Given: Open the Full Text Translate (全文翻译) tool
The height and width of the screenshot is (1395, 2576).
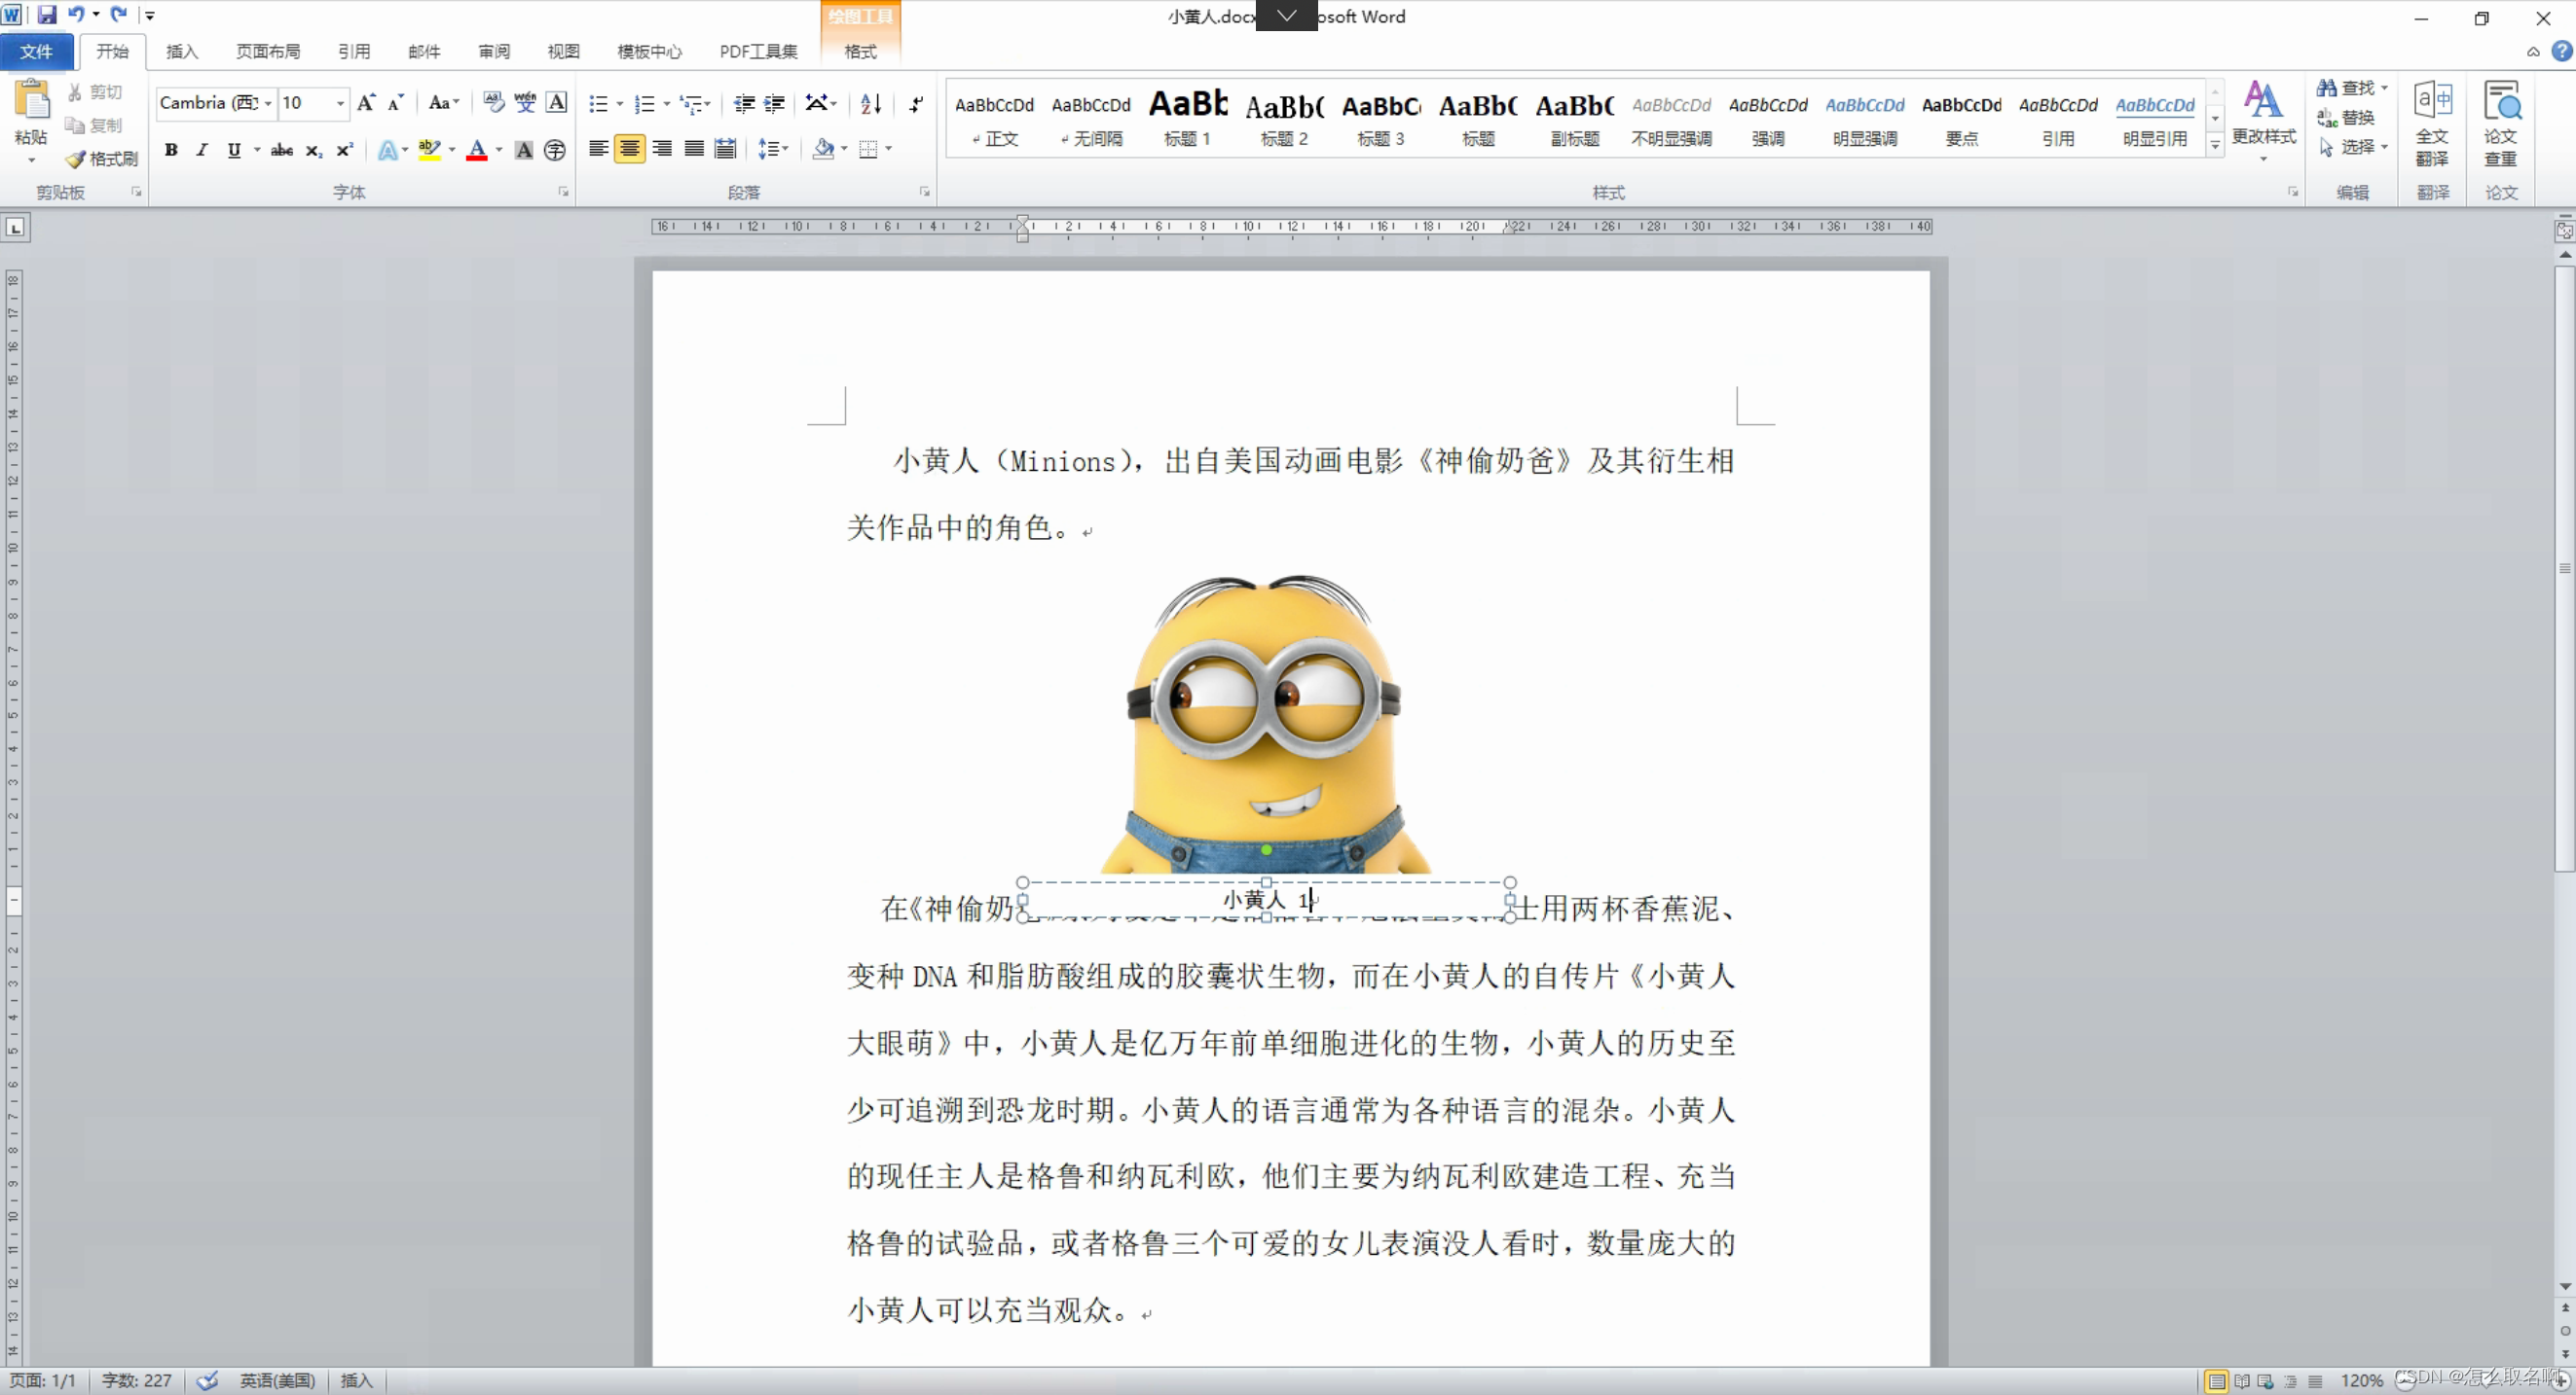Looking at the screenshot, I should click(x=2432, y=122).
